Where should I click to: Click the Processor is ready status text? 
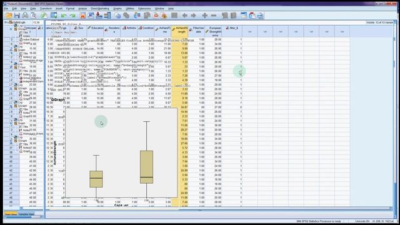pos(319,221)
